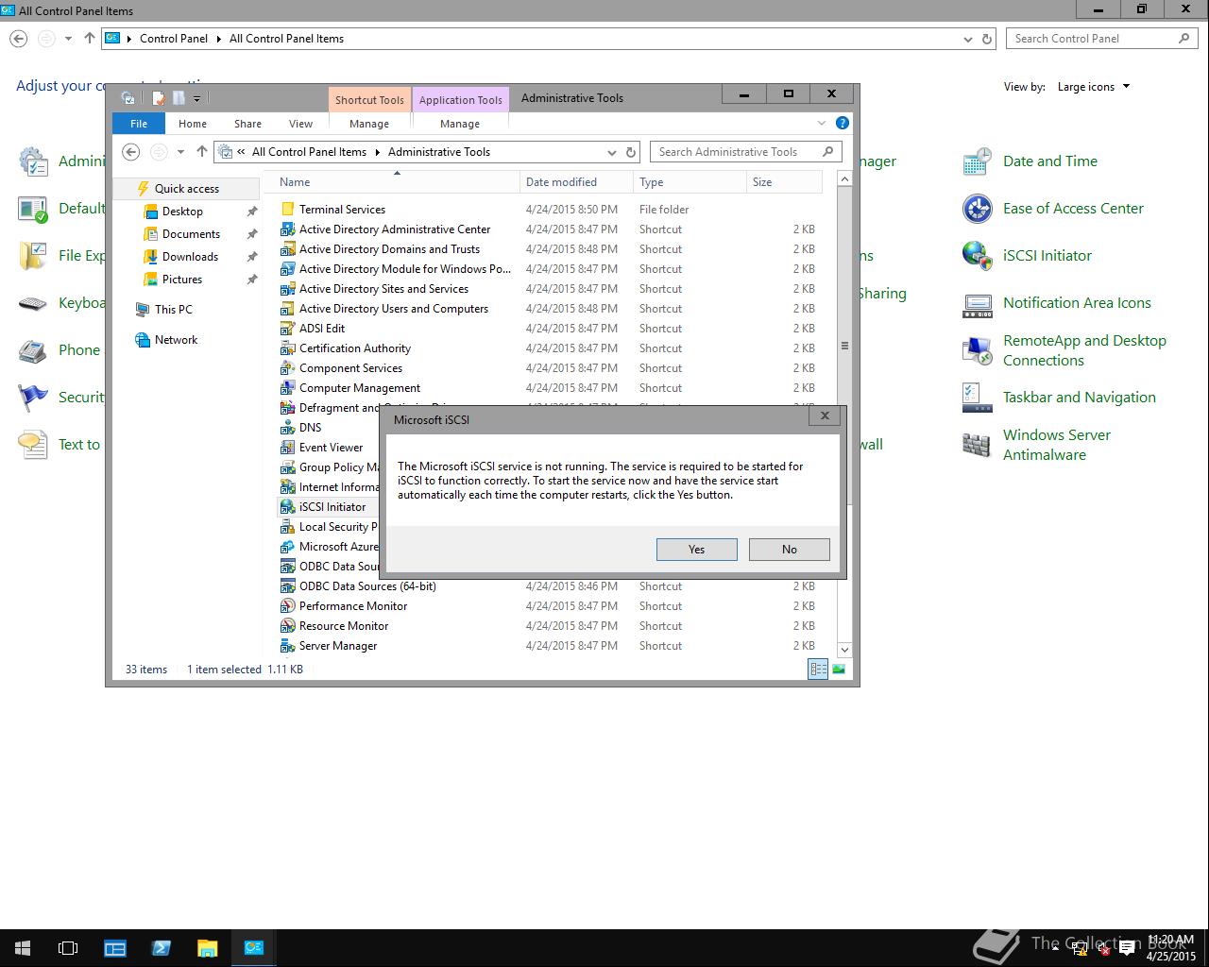This screenshot has width=1209, height=967.
Task: Open iSCSI Initiator in Control Panel
Action: [x=1028, y=256]
